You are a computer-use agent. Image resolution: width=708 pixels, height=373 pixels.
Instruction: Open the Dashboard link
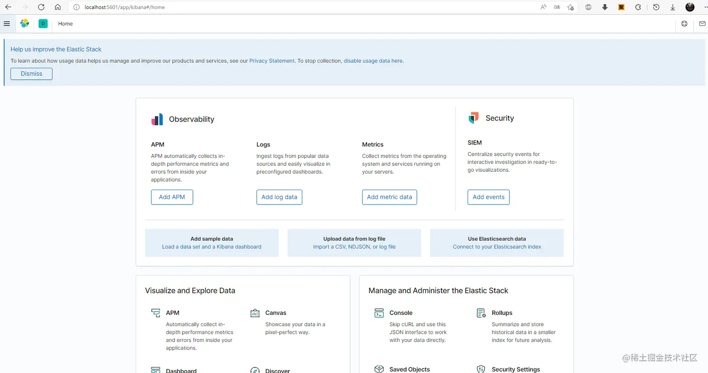point(181,370)
